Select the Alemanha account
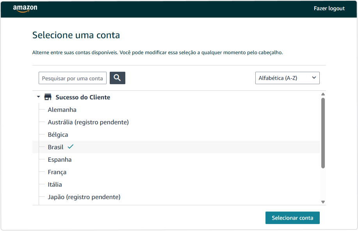Screen dimensions: 358x231 [62, 109]
